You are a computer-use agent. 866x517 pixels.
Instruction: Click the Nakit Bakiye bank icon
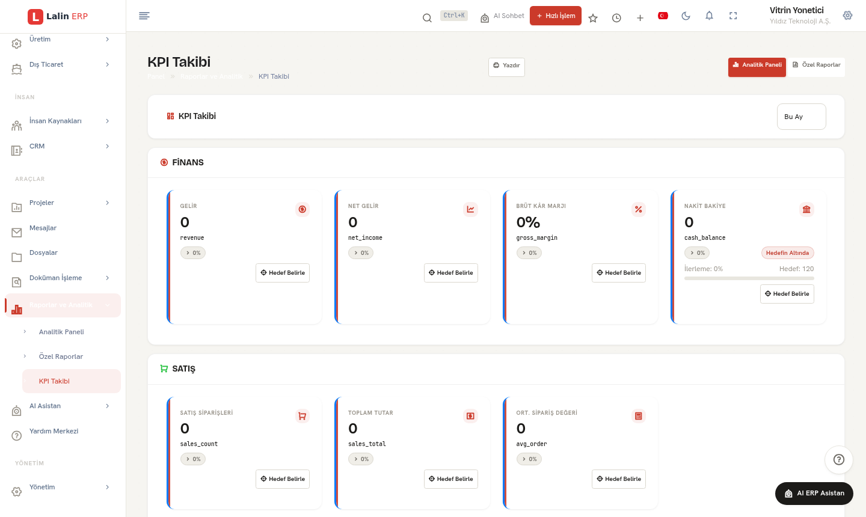coord(806,209)
